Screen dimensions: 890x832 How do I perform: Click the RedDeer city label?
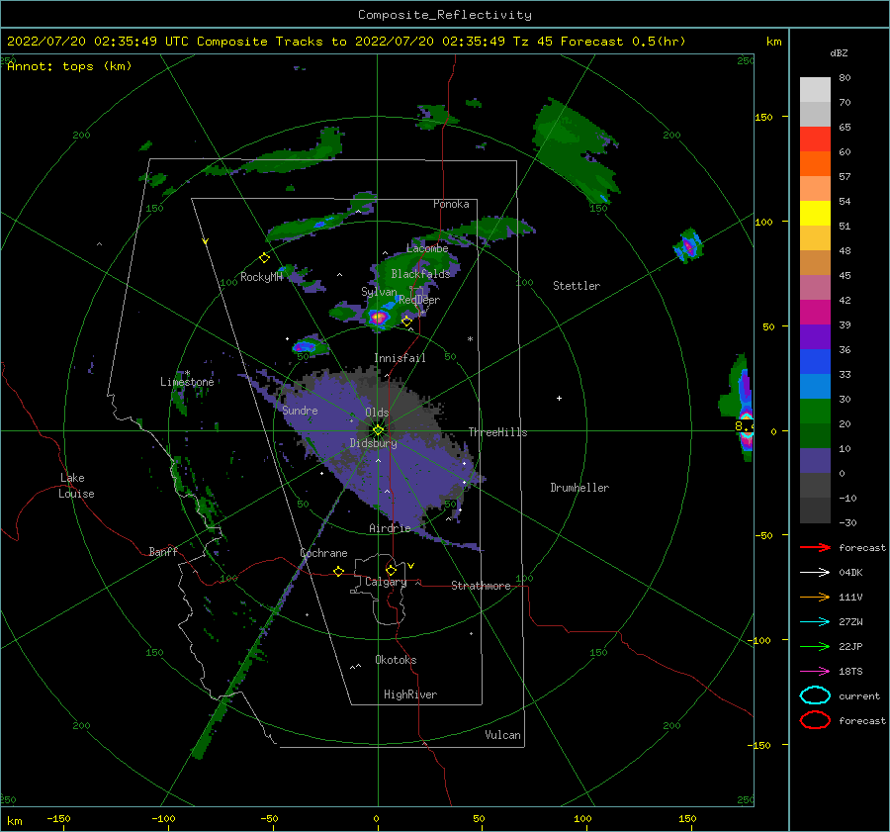click(x=419, y=300)
